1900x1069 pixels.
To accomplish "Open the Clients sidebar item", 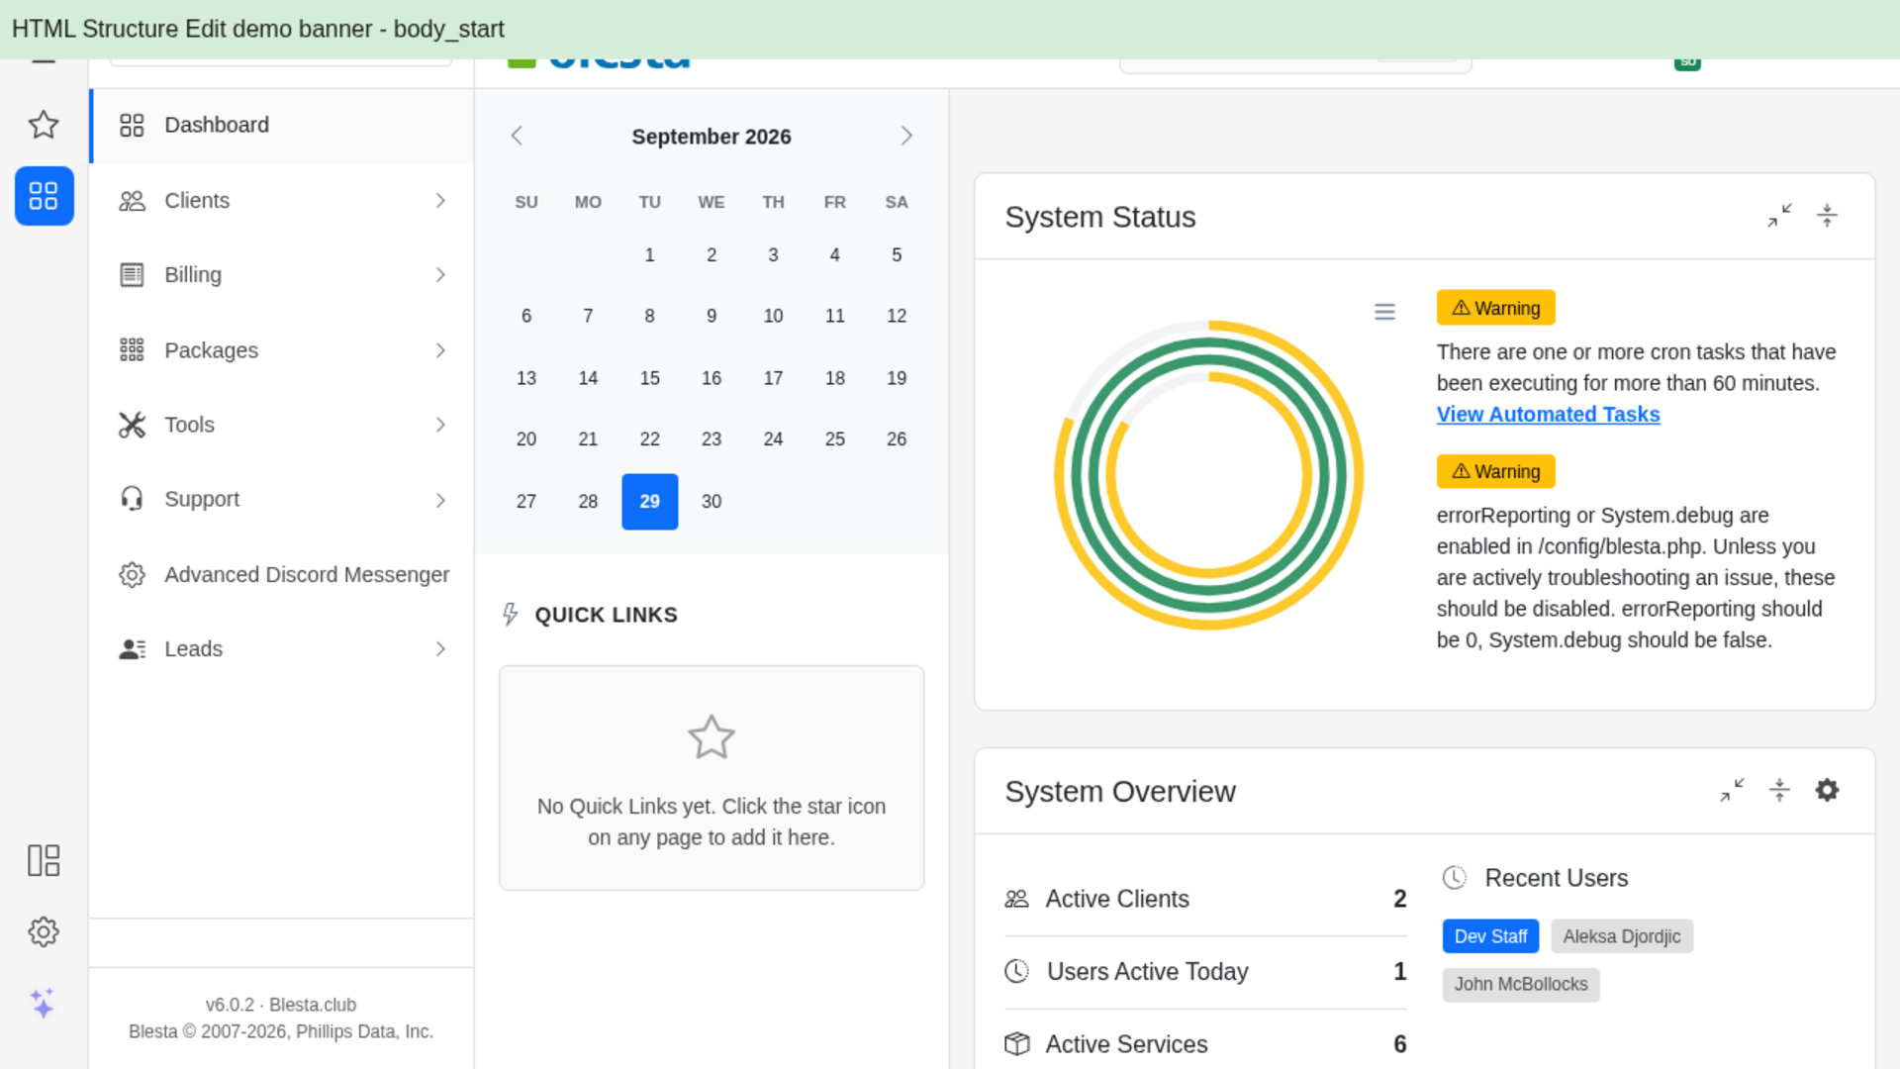I will [x=282, y=201].
